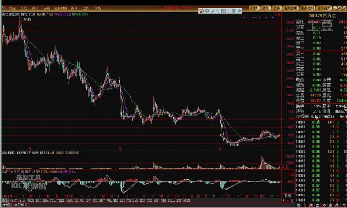This screenshot has width=347, height=208.
Task: Select the 笔 tick tab in quote panel
Action: click(x=298, y=205)
